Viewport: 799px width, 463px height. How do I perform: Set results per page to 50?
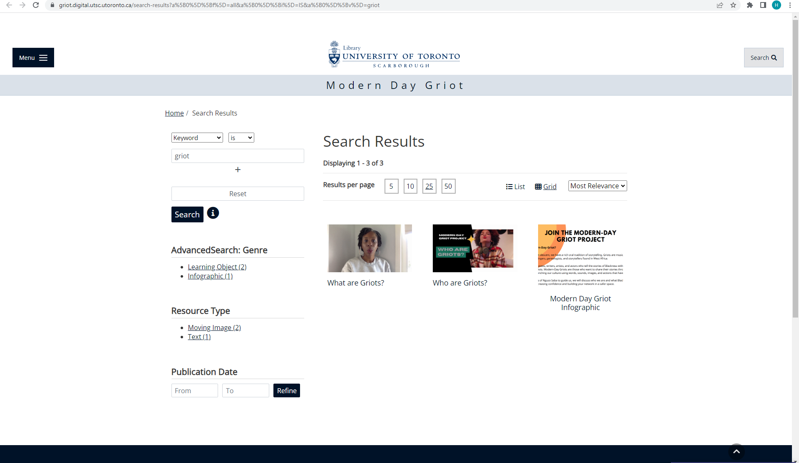click(x=448, y=186)
